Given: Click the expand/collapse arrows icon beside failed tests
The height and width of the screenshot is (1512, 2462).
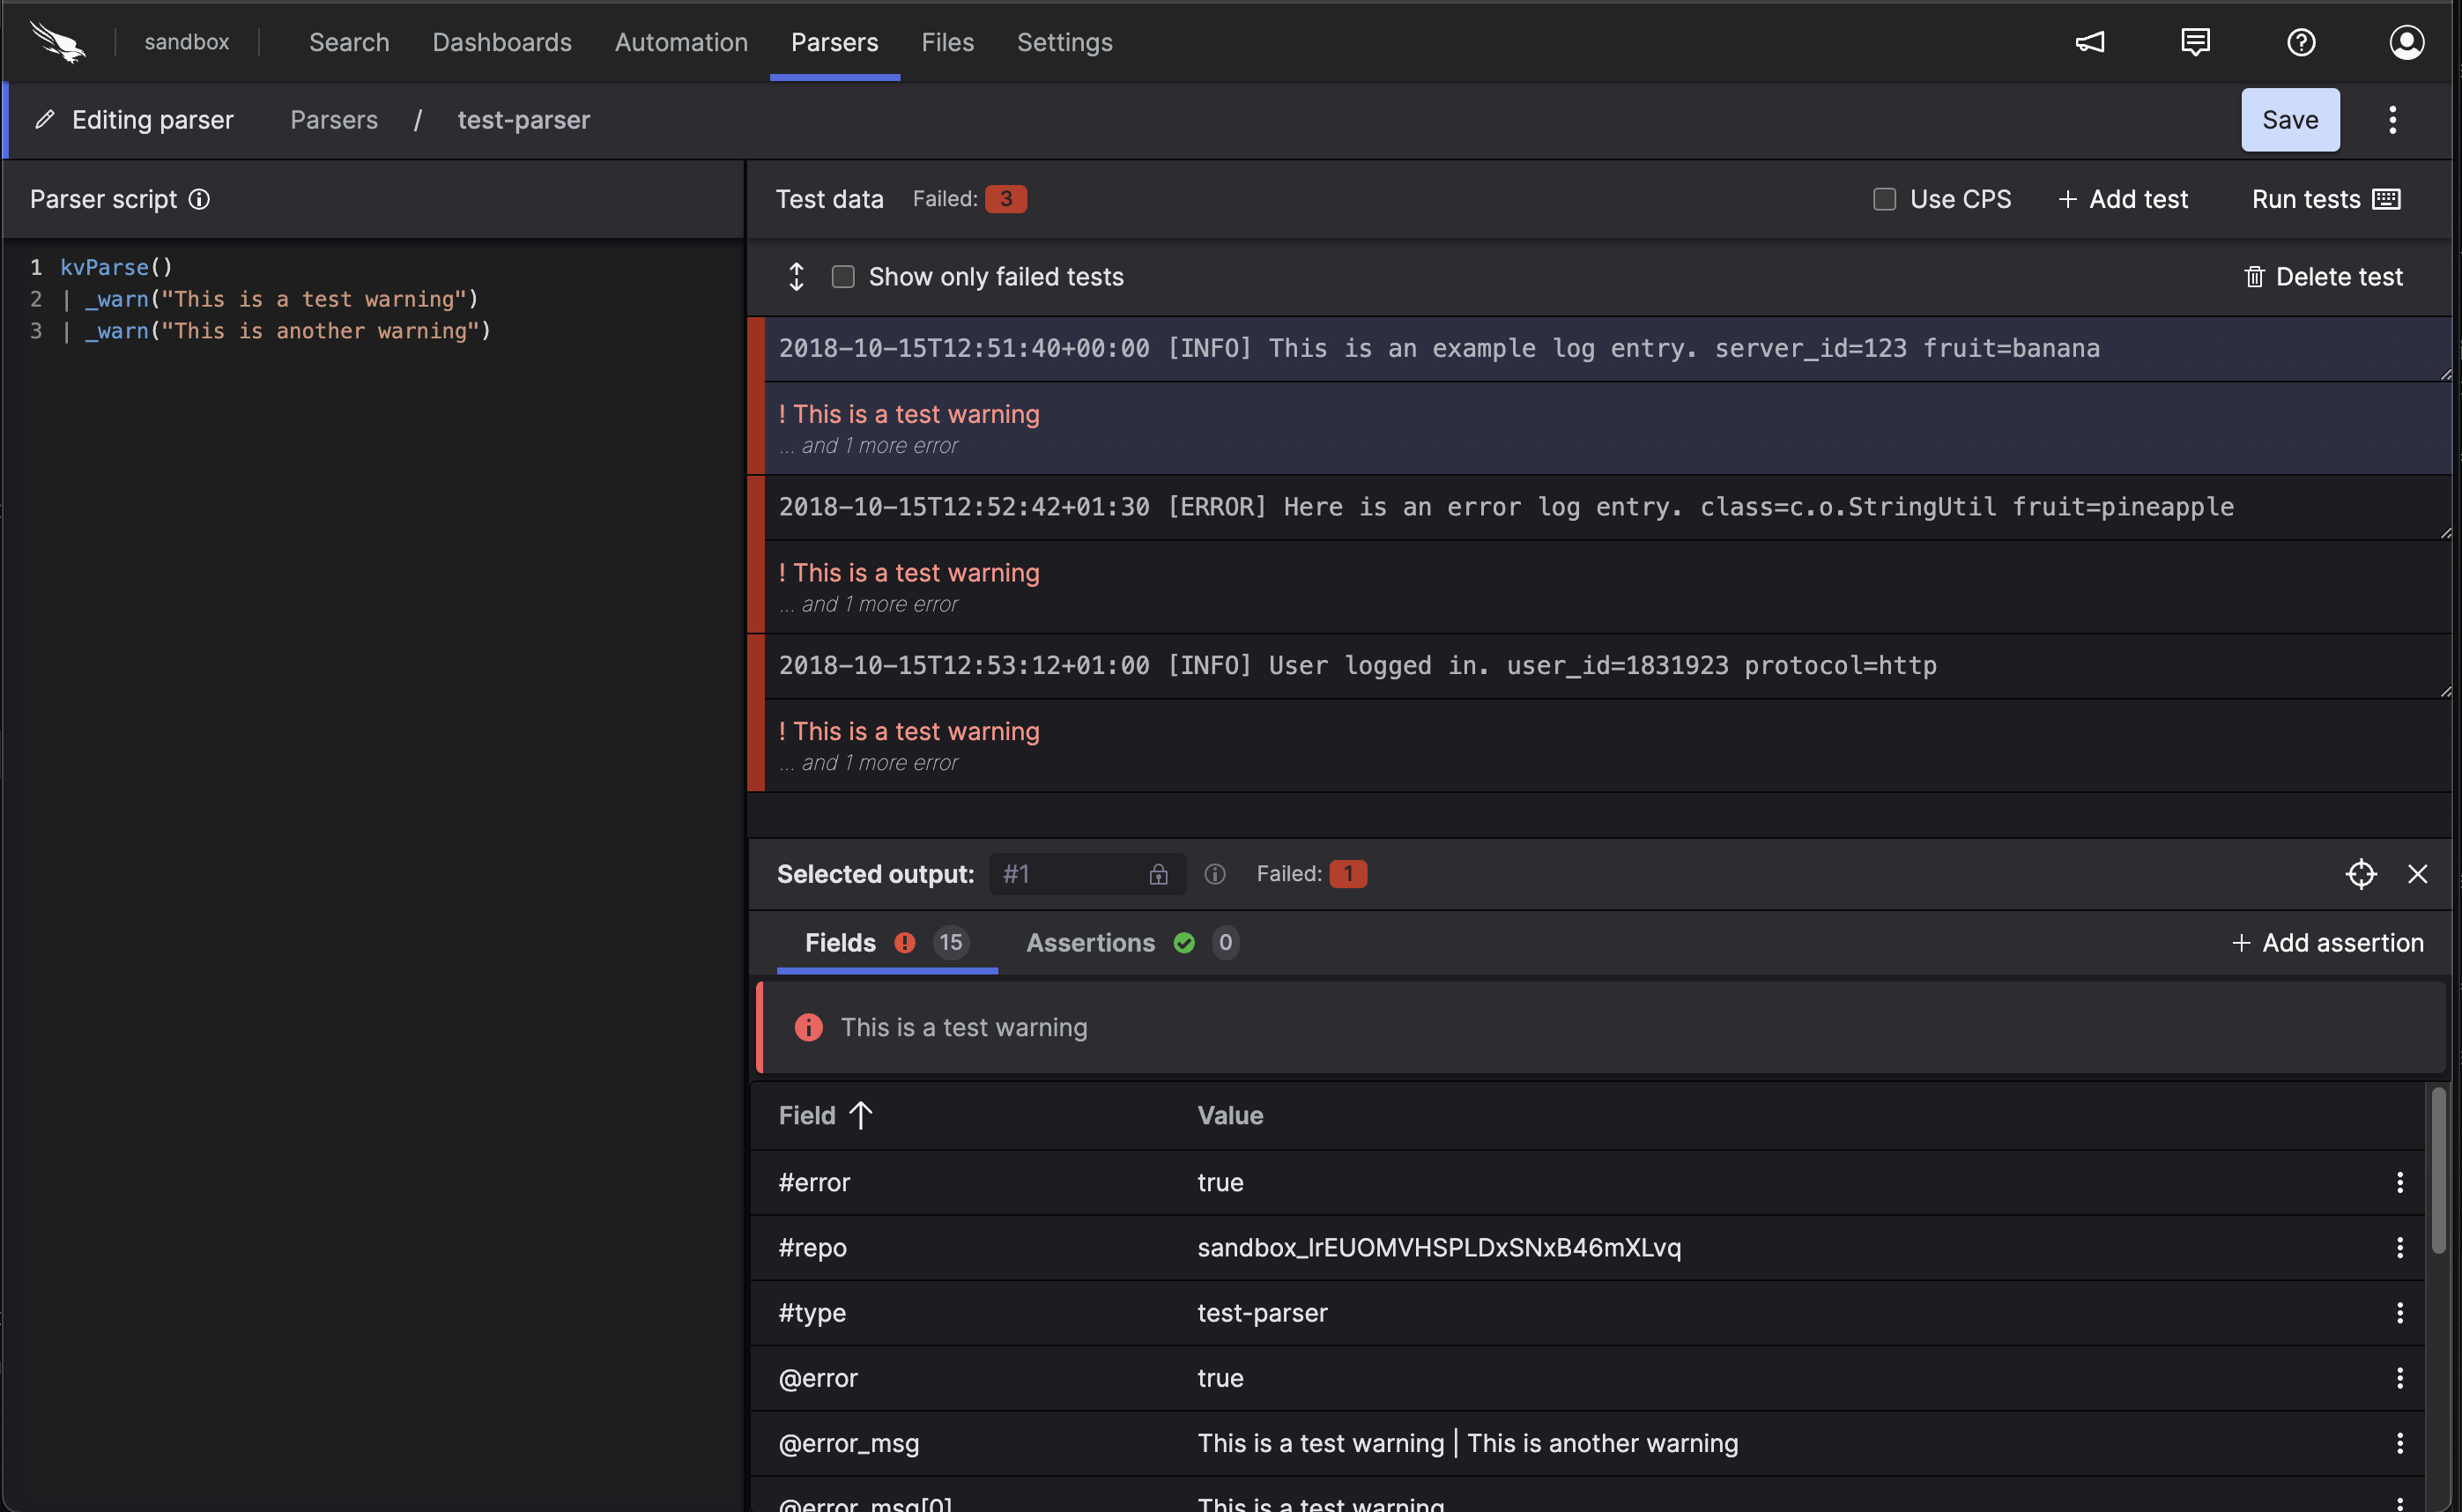Looking at the screenshot, I should click(796, 277).
